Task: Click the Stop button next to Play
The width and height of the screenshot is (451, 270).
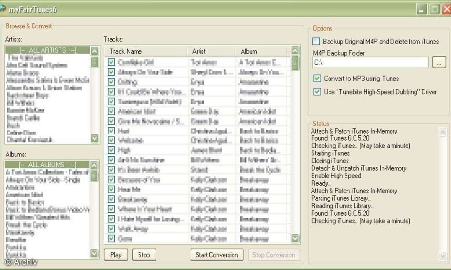Action: click(x=144, y=255)
